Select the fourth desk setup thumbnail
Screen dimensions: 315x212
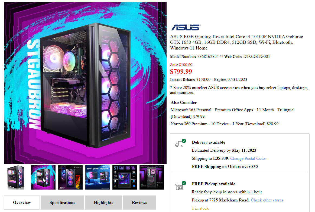(98, 177)
